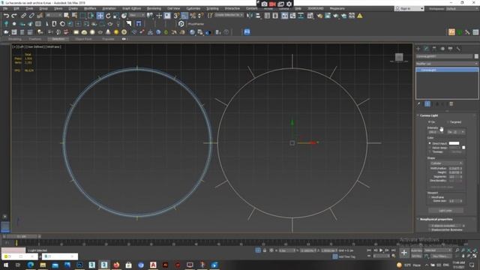Screen dimensions: 480x270
Task: Click the yellow warning triangle icon
Action: [360, 16]
